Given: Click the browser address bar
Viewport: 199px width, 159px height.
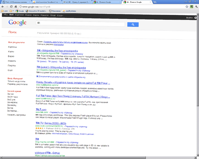Looking at the screenshot, I should (102, 7).
